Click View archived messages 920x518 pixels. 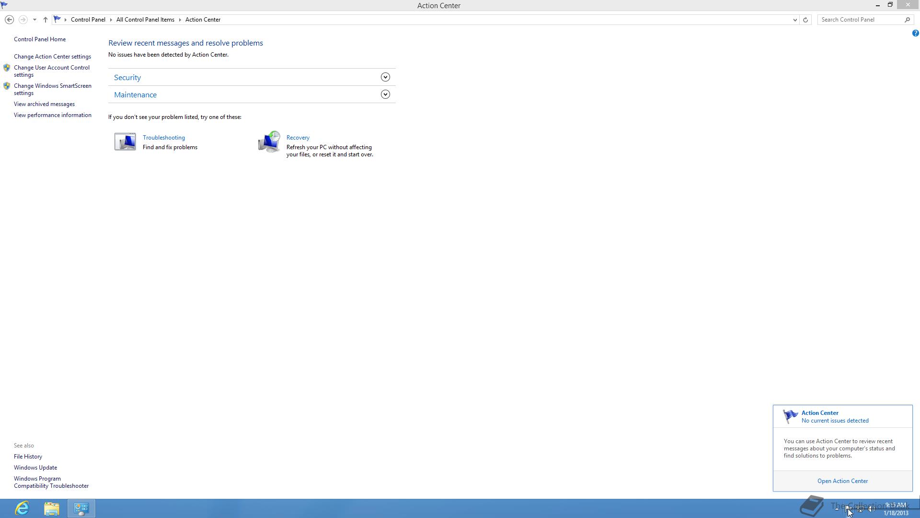[x=44, y=104]
